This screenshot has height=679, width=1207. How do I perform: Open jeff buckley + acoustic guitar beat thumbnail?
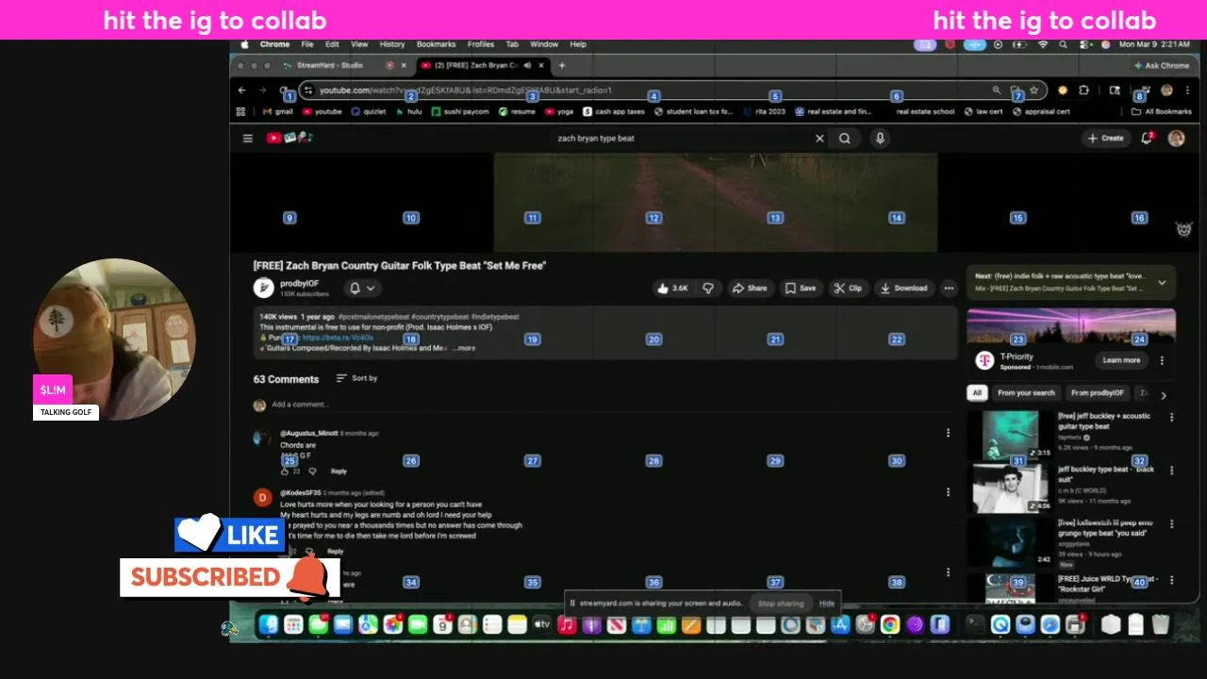(x=1011, y=435)
